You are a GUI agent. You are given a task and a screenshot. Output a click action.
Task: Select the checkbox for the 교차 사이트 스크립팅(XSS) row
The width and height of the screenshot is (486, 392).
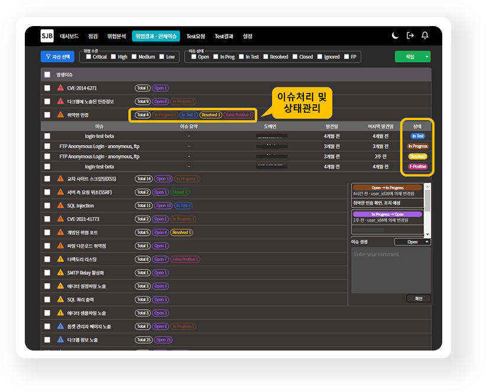coord(47,179)
